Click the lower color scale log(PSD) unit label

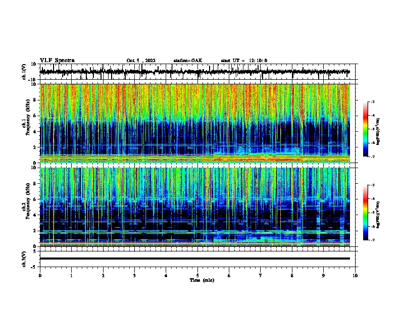pos(378,215)
